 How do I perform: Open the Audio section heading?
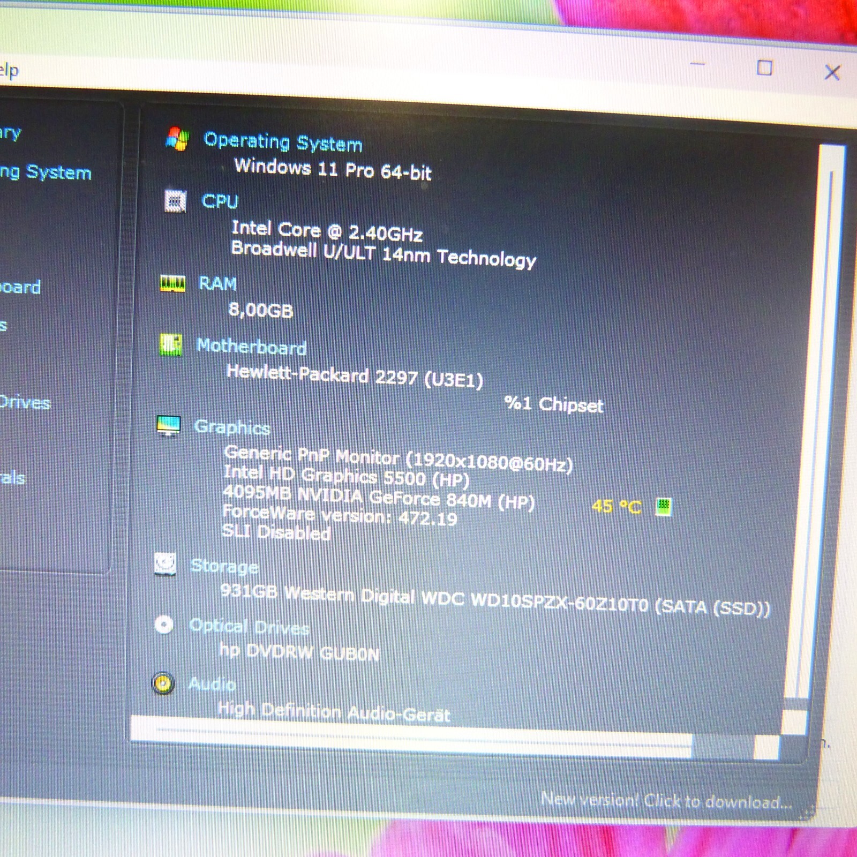[212, 684]
